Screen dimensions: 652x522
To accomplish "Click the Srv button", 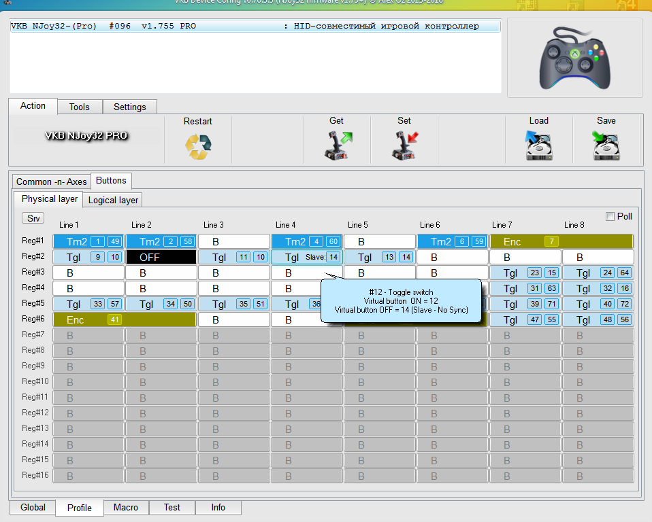I will pos(33,218).
